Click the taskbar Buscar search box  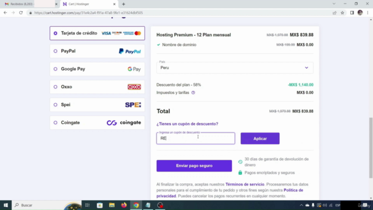point(47,205)
